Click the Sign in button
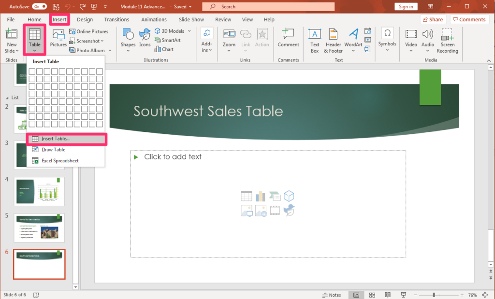495x299 pixels. click(406, 6)
